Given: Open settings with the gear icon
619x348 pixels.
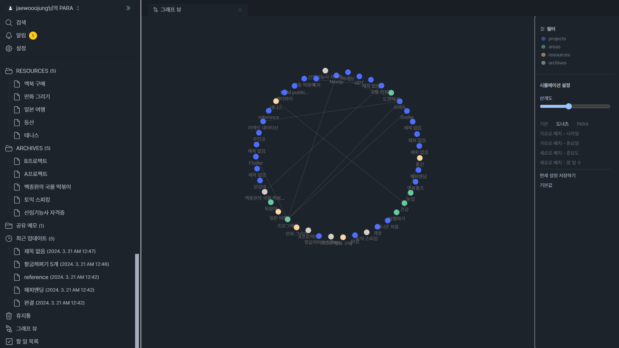Looking at the screenshot, I should click(9, 48).
